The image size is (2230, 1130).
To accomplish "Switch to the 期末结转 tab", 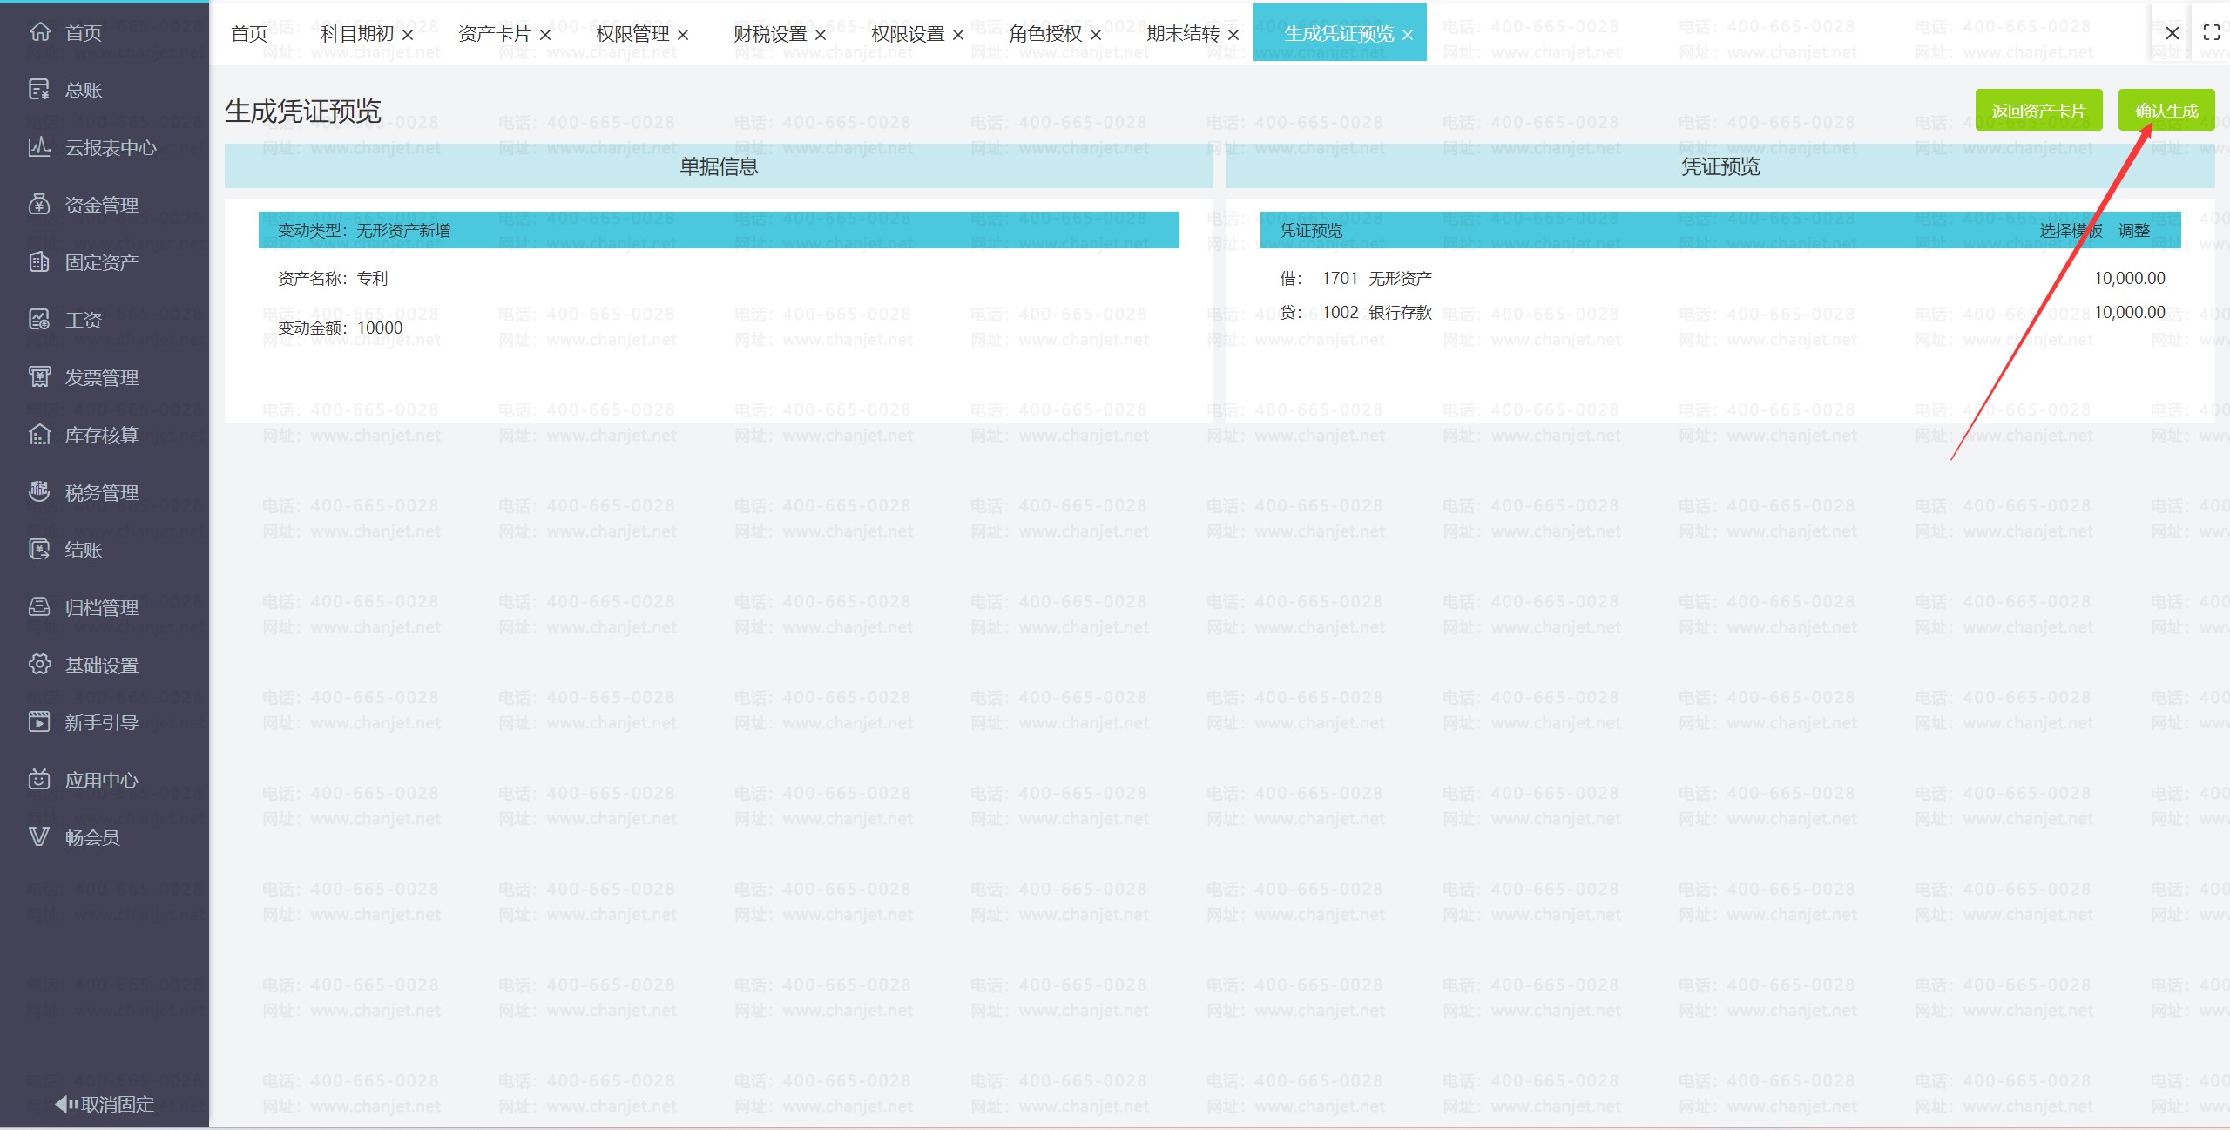I will [1182, 34].
